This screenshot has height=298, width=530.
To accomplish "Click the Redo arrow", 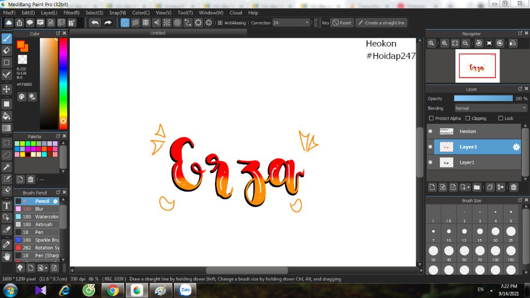I will 108,23.
